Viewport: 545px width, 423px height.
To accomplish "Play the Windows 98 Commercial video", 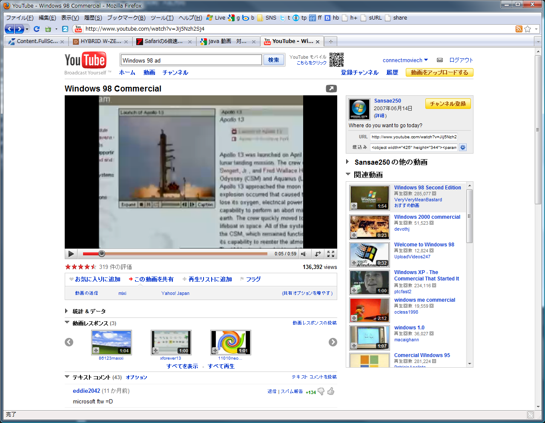I will [x=71, y=254].
